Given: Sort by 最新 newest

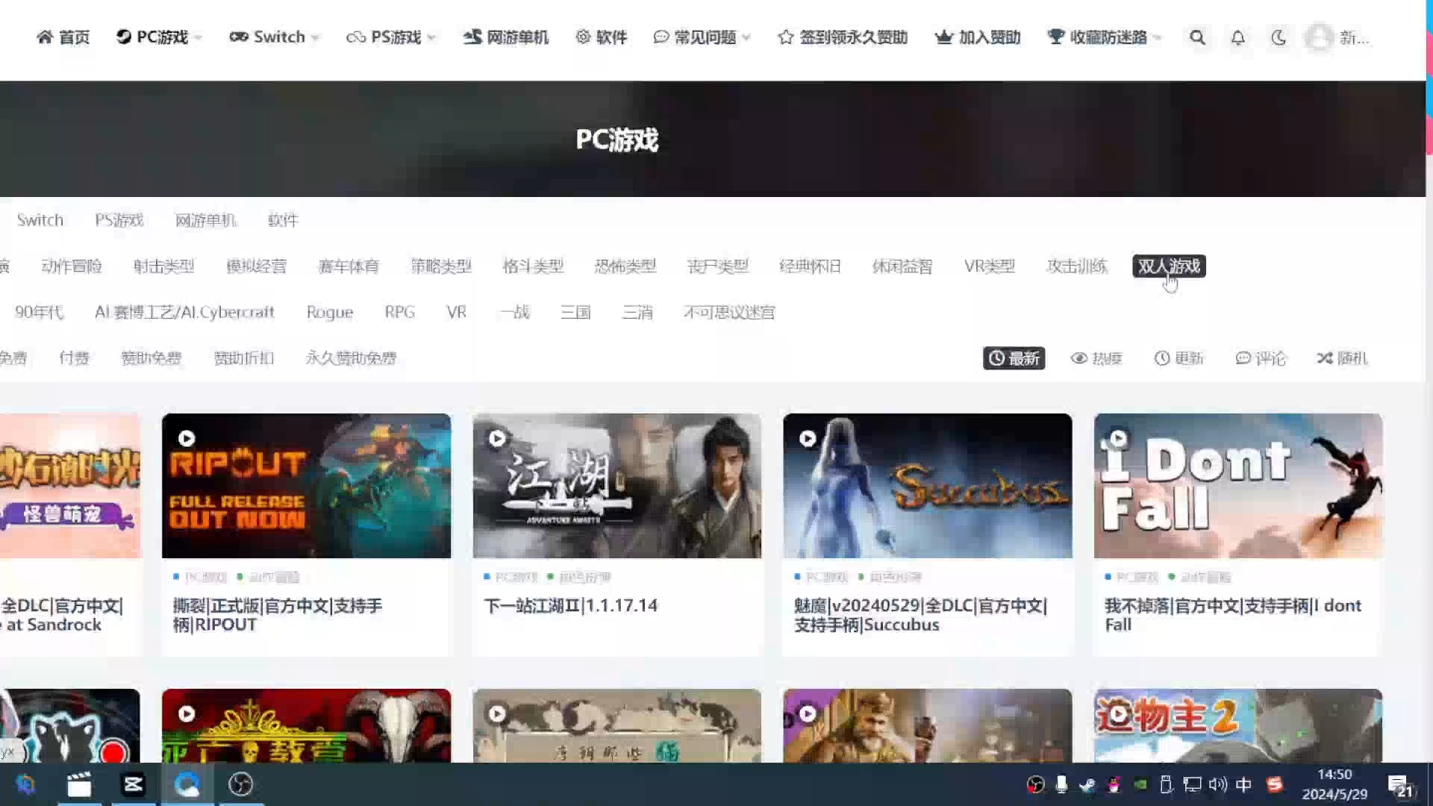Looking at the screenshot, I should (x=1014, y=358).
